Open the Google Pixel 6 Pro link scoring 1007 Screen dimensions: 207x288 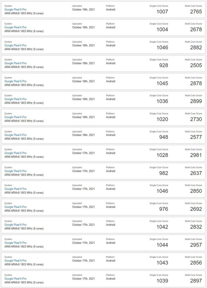(x=15, y=10)
